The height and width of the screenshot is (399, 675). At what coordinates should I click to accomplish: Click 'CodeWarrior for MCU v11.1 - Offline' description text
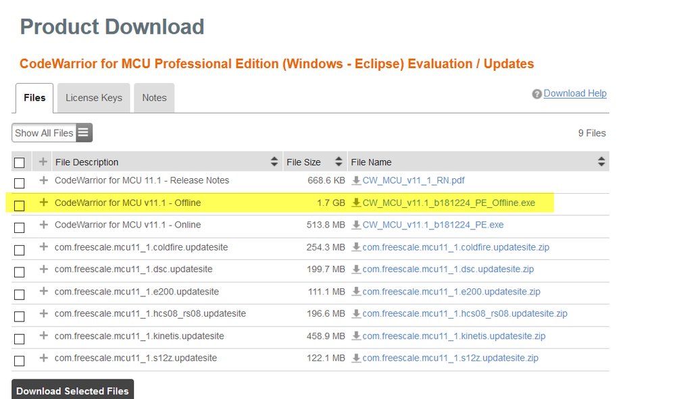[128, 203]
